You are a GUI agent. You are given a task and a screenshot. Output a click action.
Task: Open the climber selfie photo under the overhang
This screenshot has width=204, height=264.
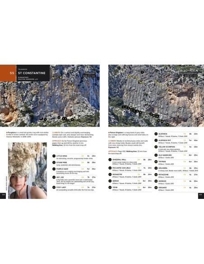pos(28,170)
